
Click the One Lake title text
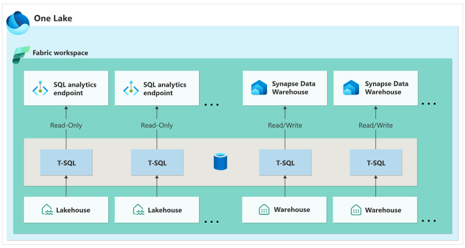coord(54,18)
